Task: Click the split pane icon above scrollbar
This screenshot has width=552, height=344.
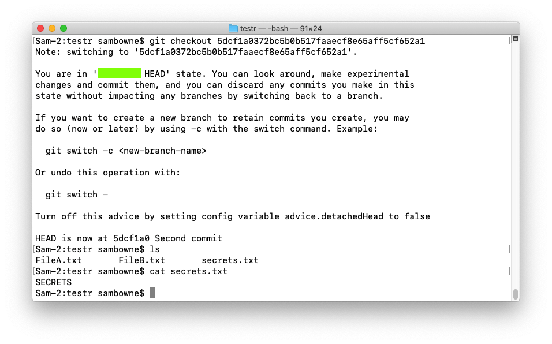Action: point(515,39)
